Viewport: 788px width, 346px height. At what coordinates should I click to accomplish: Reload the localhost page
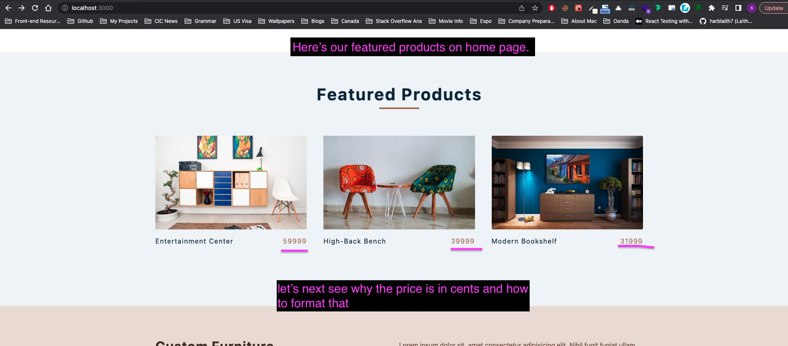tap(35, 8)
